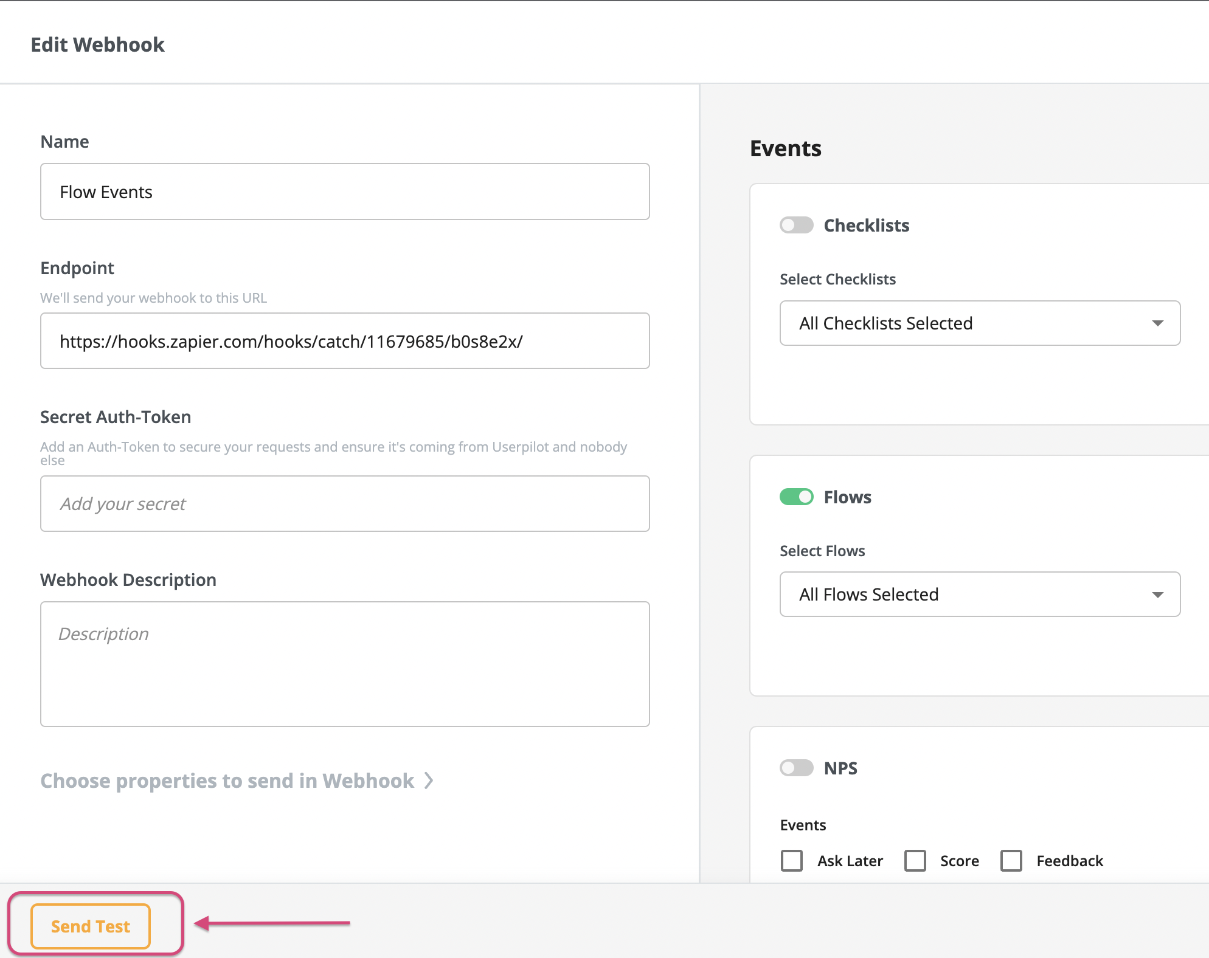Click the Ask Later label

click(x=850, y=861)
